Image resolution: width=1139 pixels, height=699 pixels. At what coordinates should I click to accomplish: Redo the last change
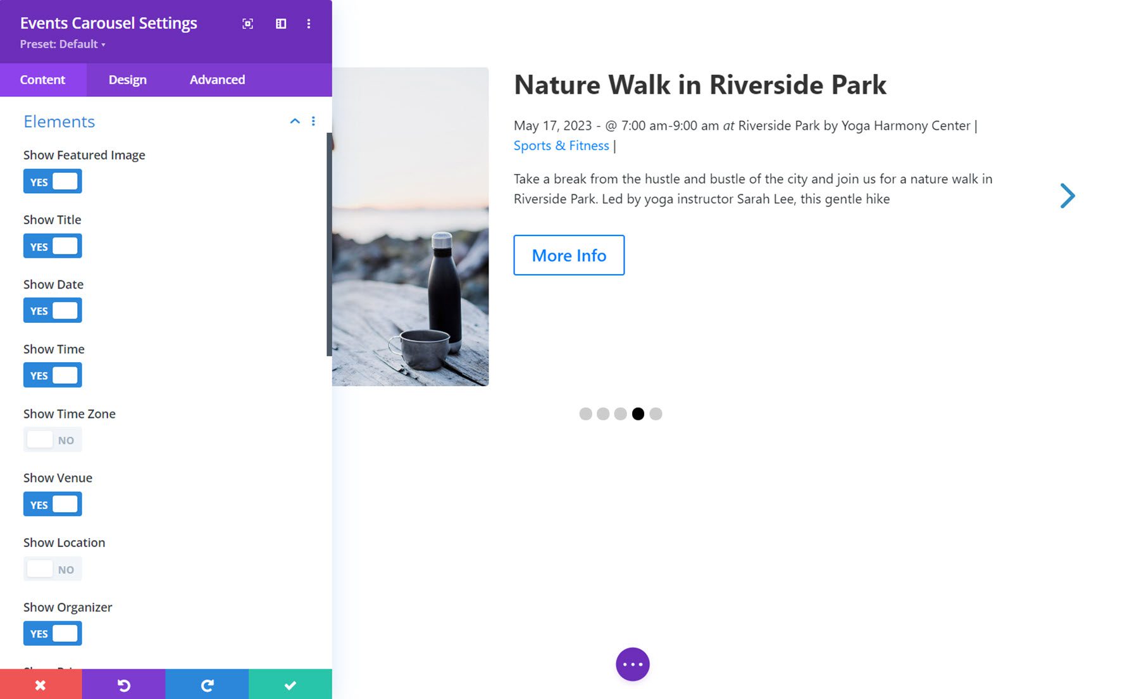(206, 684)
